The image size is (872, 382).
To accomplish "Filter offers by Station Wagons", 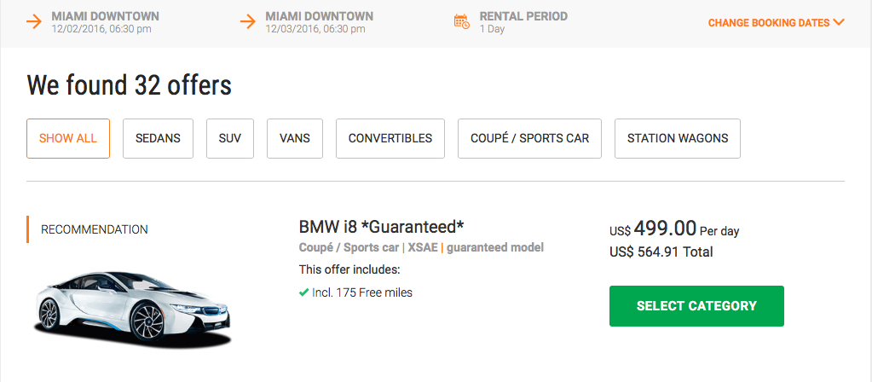I will pyautogui.click(x=678, y=138).
